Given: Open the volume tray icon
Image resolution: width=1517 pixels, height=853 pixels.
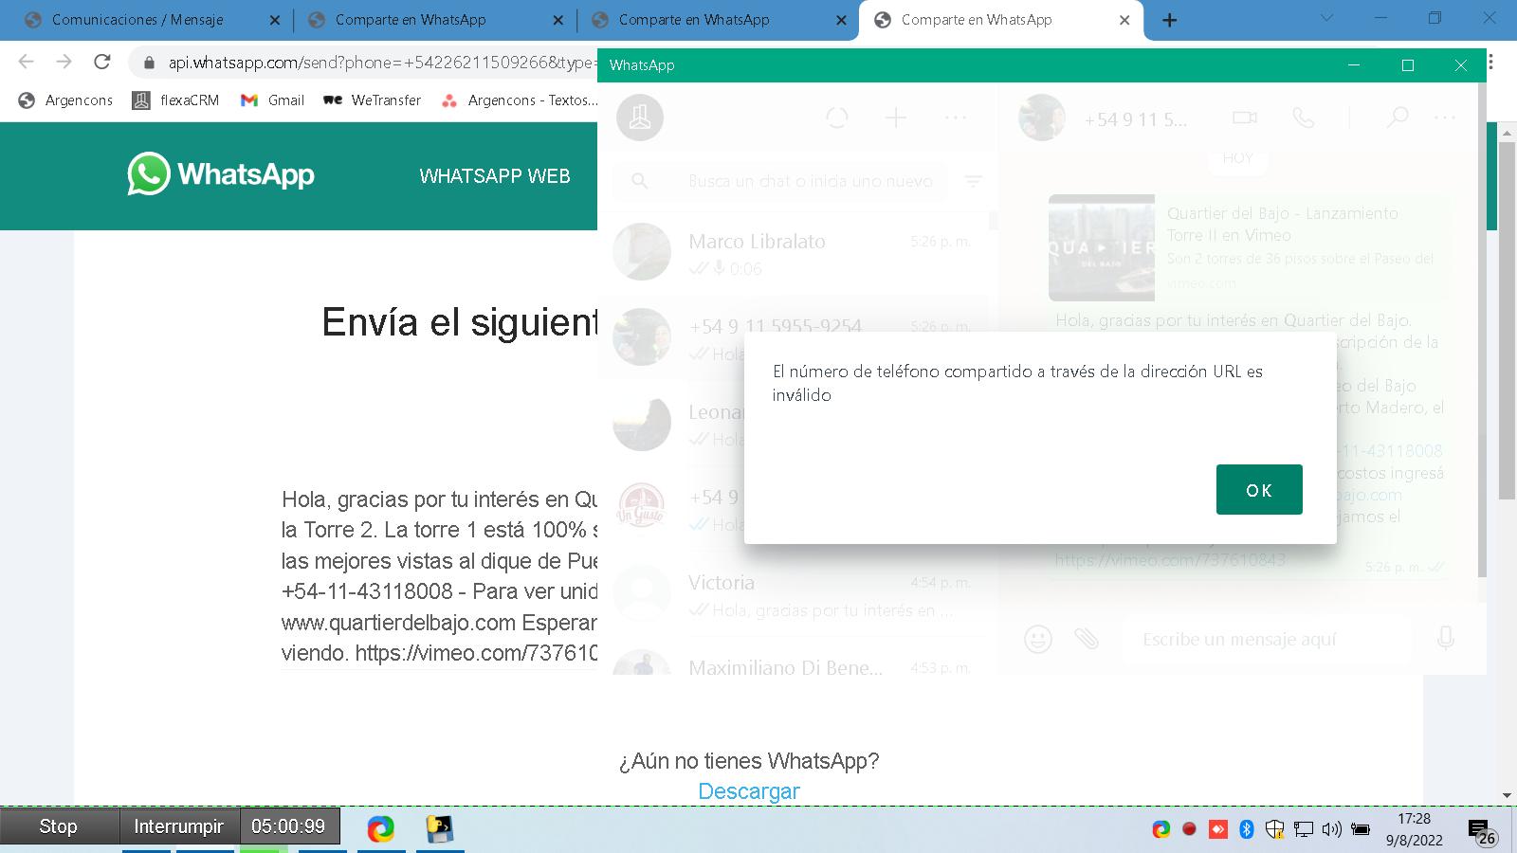Looking at the screenshot, I should (x=1332, y=829).
